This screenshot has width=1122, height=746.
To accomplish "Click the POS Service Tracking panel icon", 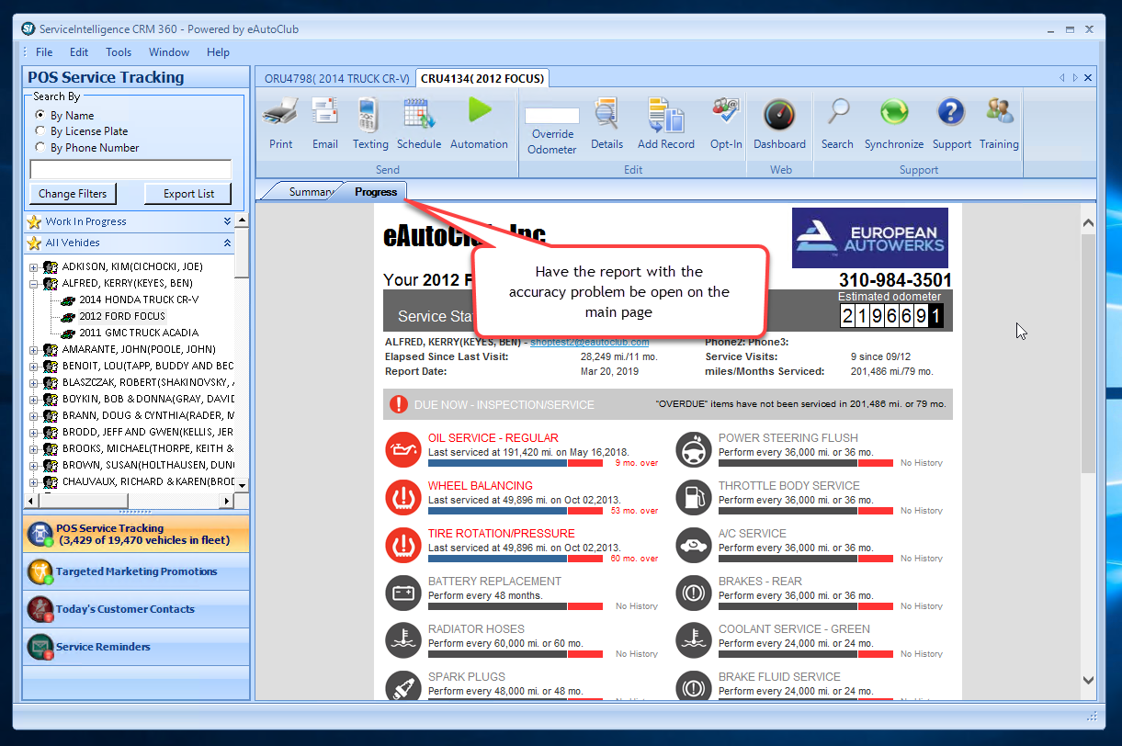I will (x=40, y=534).
